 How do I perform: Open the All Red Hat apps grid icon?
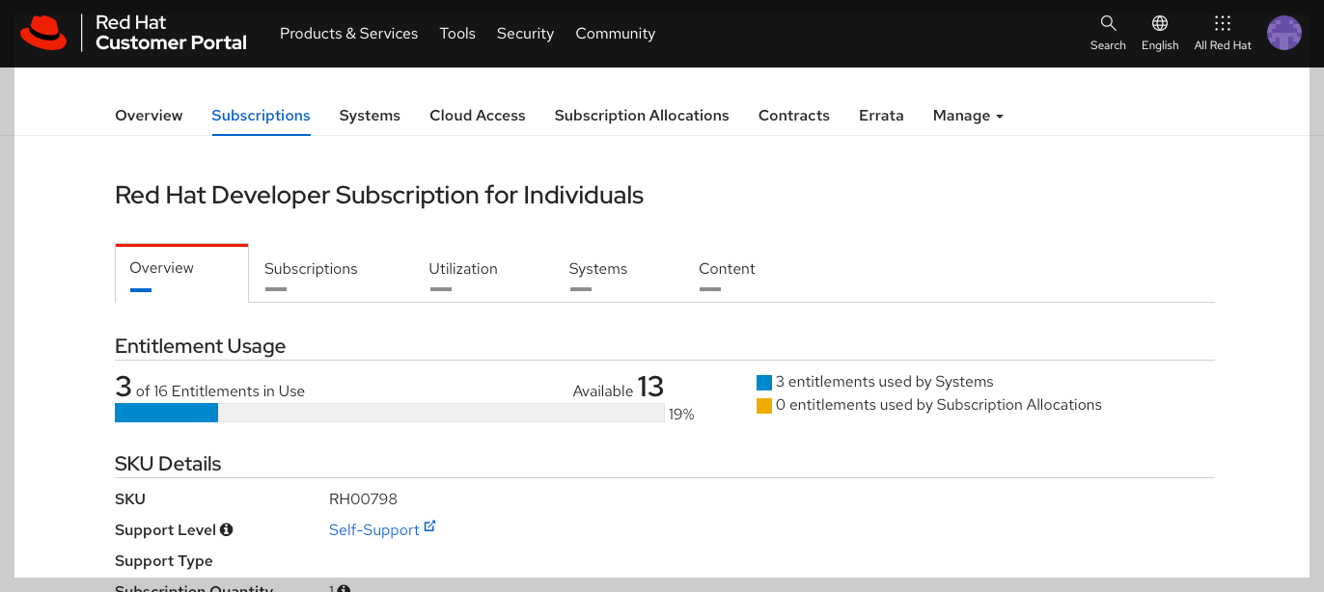pos(1222,21)
